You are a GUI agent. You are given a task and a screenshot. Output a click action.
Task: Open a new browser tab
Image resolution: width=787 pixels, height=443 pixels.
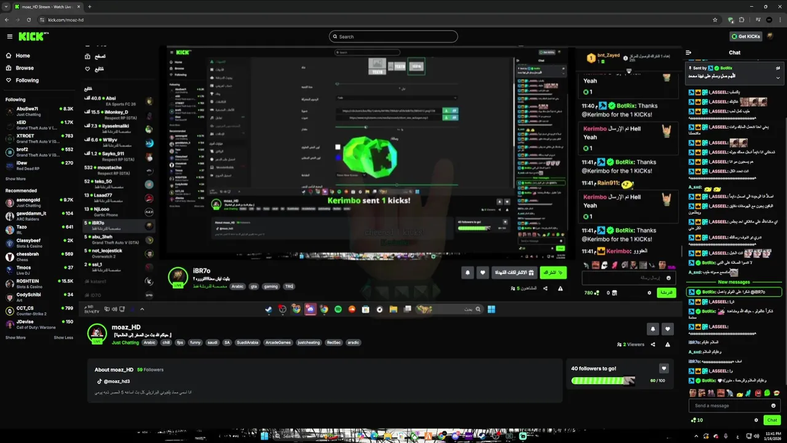click(90, 6)
